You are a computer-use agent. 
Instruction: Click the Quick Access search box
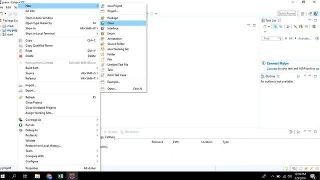point(286,13)
